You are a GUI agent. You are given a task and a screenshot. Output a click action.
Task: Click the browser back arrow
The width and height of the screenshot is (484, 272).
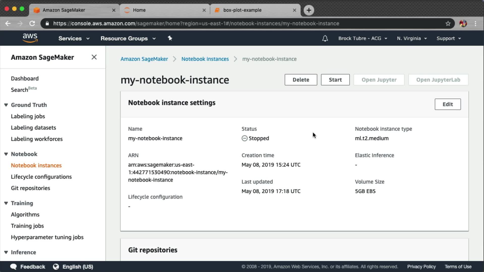8,23
